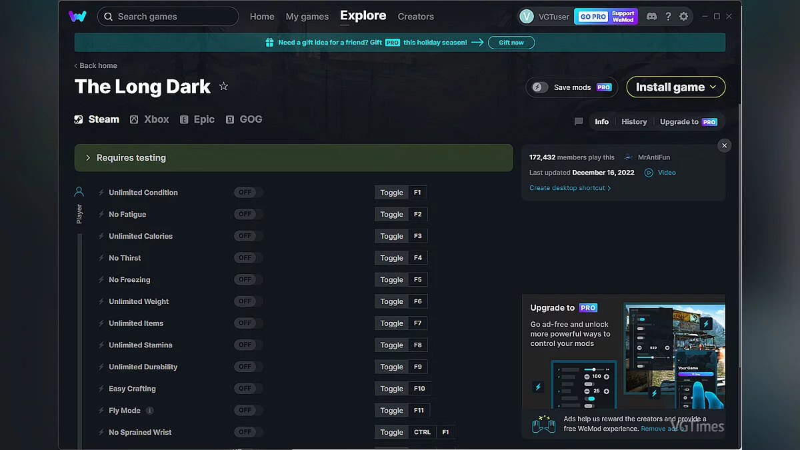The image size is (800, 450).
Task: Click the WeMod logo icon
Action: [x=77, y=16]
